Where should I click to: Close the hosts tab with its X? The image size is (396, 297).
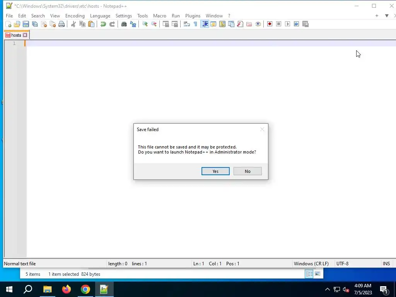pos(25,35)
